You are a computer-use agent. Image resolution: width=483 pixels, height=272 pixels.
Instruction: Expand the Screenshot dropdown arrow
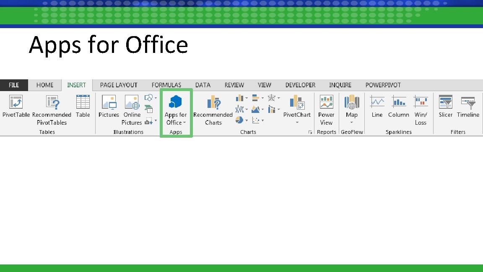[x=156, y=120]
